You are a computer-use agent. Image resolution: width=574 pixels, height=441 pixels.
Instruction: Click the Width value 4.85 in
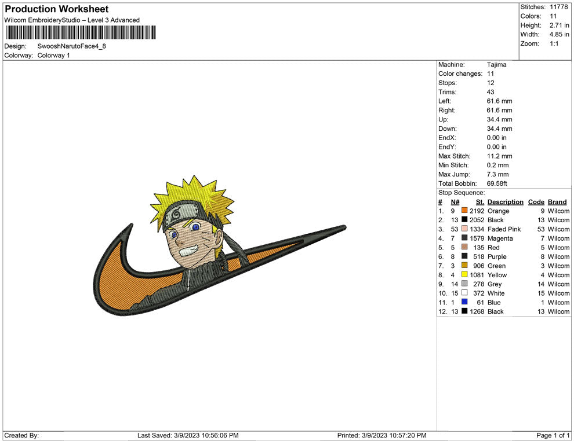tap(560, 34)
